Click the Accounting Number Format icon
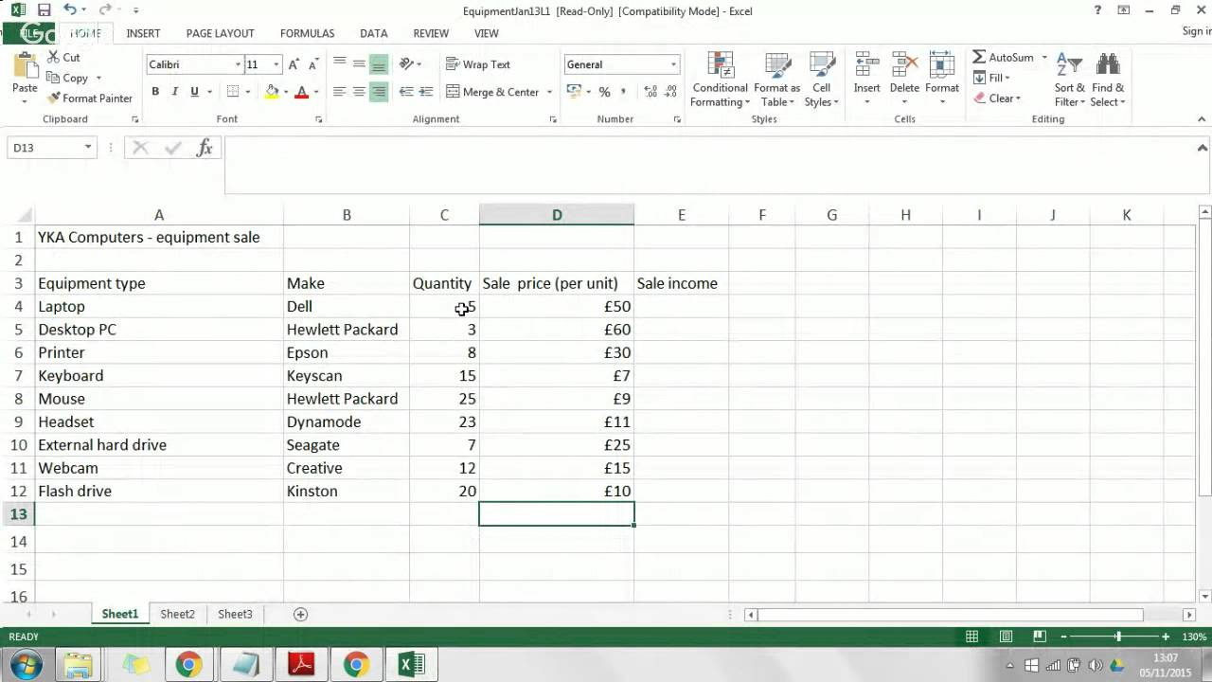The image size is (1212, 682). click(x=573, y=92)
